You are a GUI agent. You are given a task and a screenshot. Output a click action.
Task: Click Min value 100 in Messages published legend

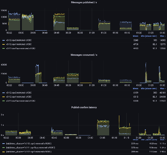pos(155,40)
